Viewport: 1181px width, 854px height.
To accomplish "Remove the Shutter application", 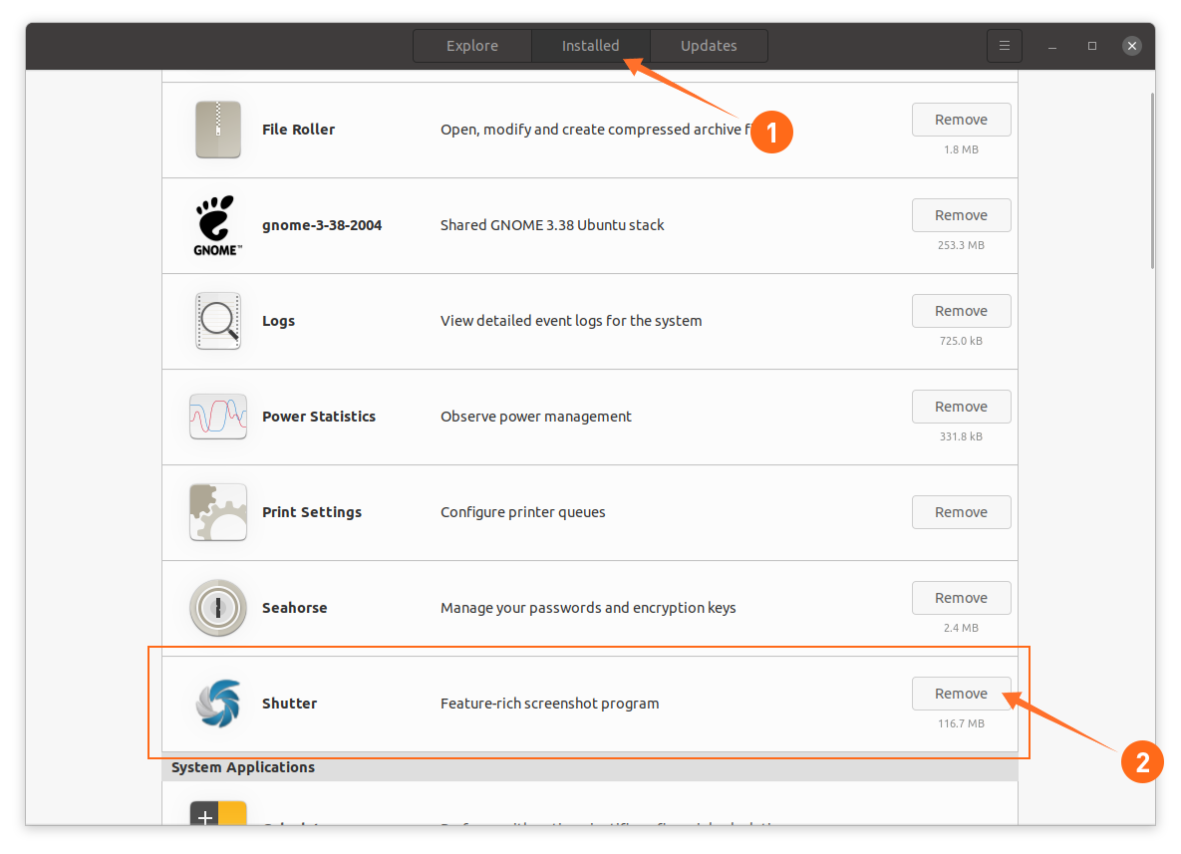I will click(961, 694).
